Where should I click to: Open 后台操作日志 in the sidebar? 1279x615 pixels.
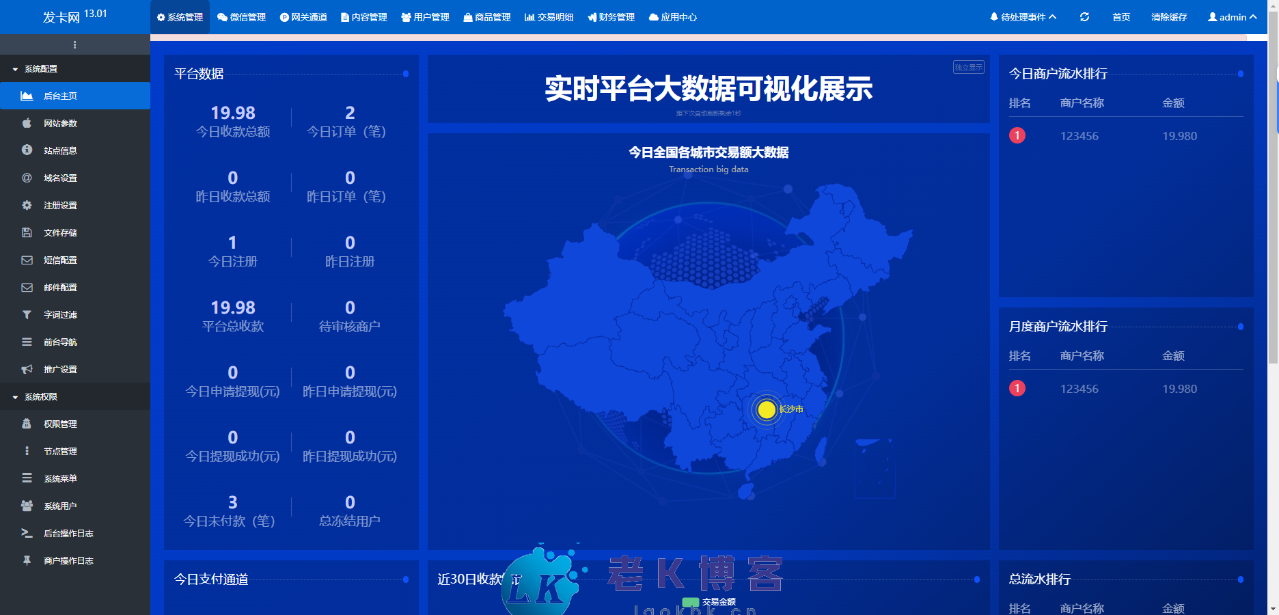pos(68,533)
